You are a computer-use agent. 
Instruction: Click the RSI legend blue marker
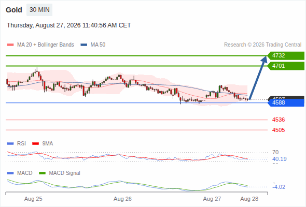10,144
